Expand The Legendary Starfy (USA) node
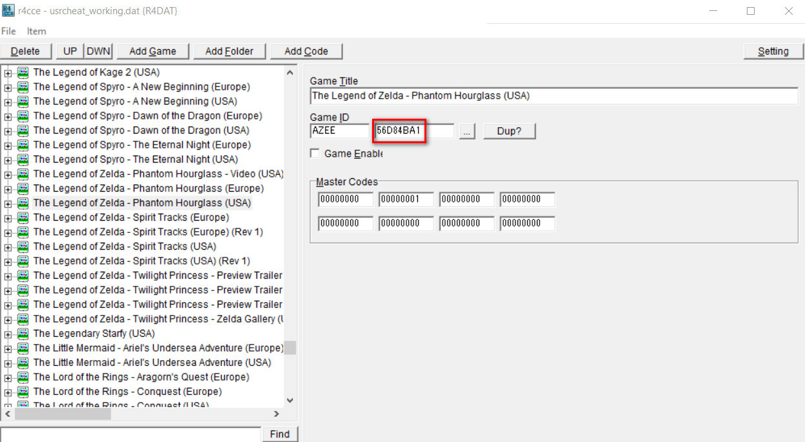The width and height of the screenshot is (805, 442). point(8,334)
